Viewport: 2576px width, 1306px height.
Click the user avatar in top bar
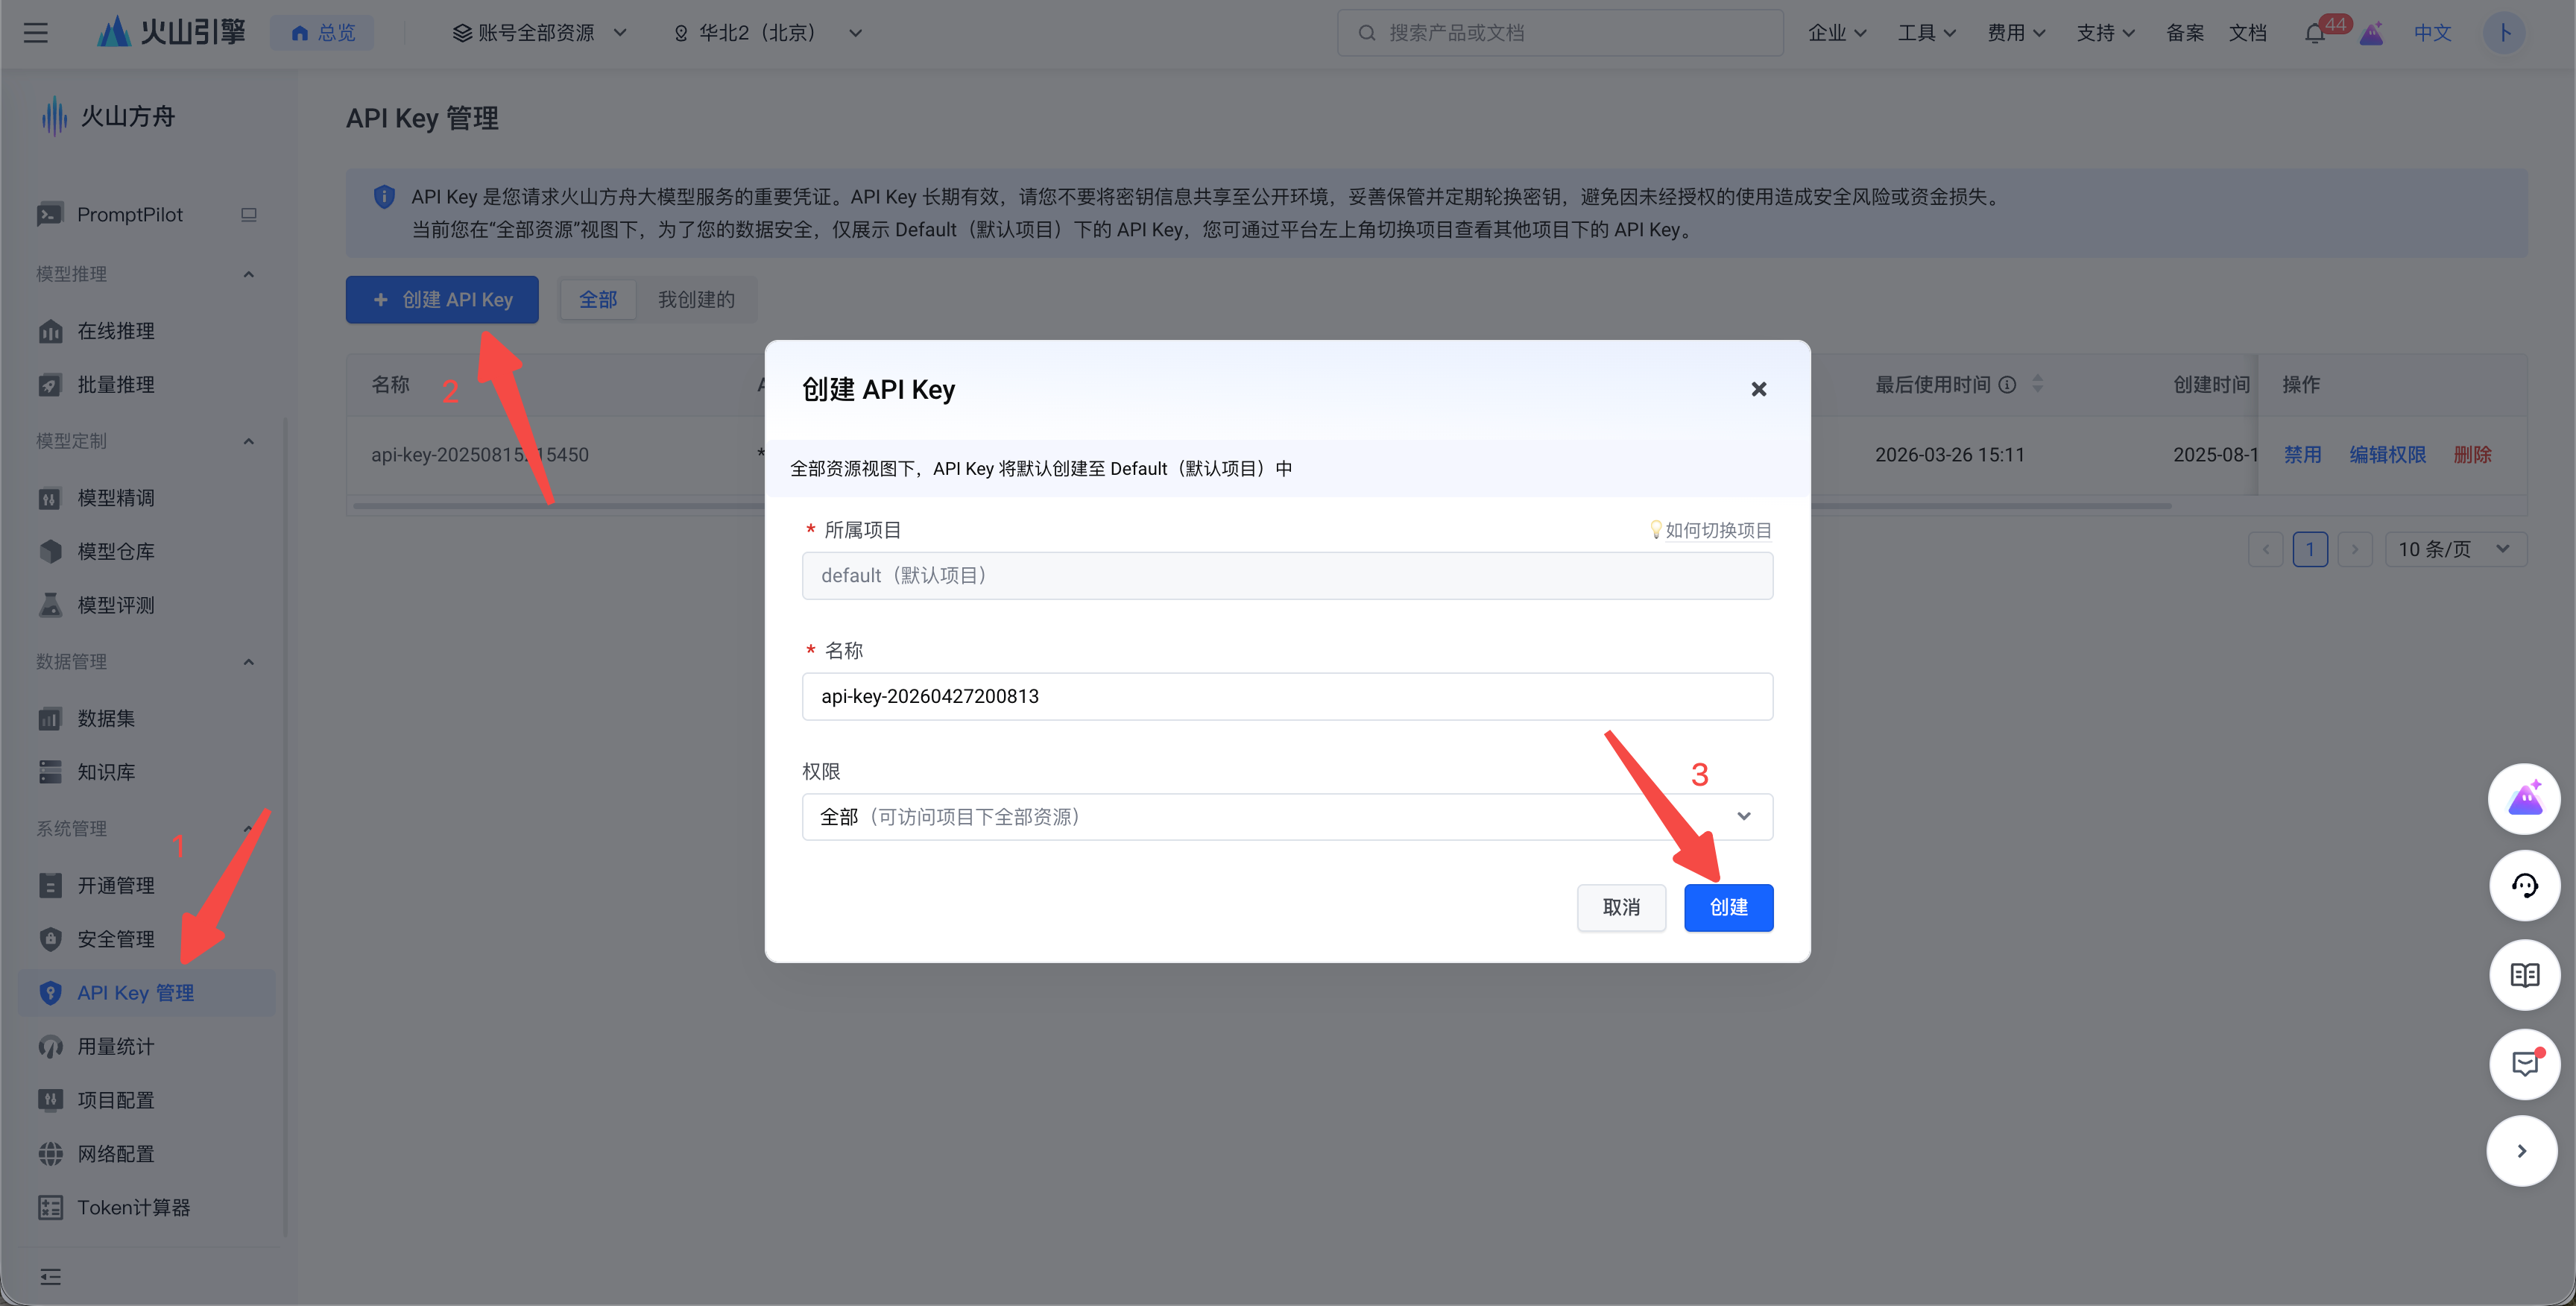click(2504, 33)
